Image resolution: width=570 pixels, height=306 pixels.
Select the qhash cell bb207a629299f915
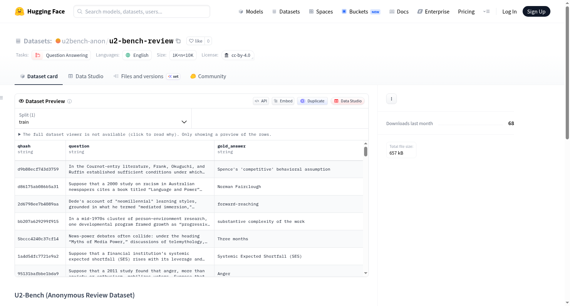[x=40, y=221]
